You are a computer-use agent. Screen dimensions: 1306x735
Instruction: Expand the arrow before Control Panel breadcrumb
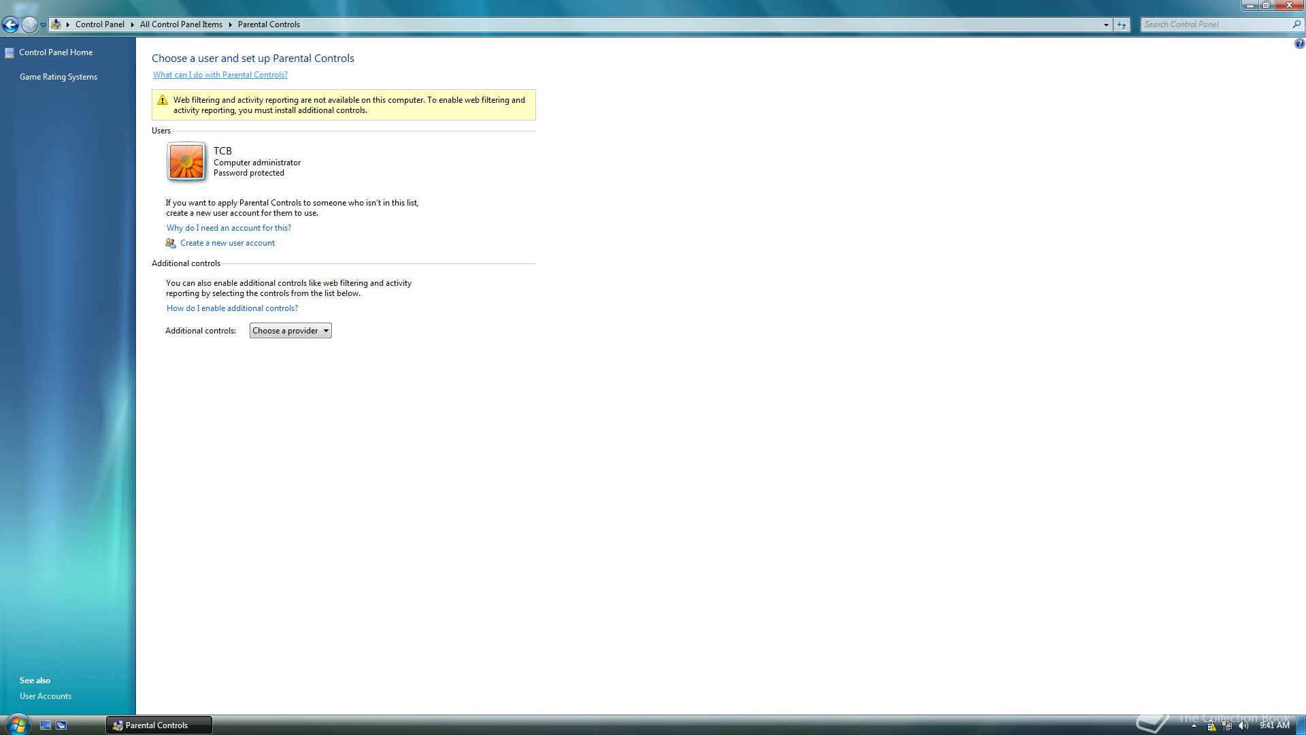pyautogui.click(x=68, y=24)
